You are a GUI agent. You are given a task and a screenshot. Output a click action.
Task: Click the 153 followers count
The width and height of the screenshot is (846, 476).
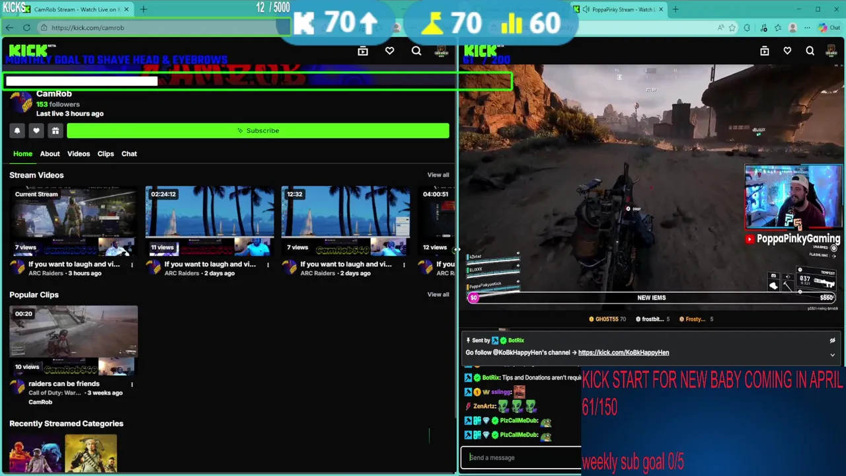pos(58,104)
